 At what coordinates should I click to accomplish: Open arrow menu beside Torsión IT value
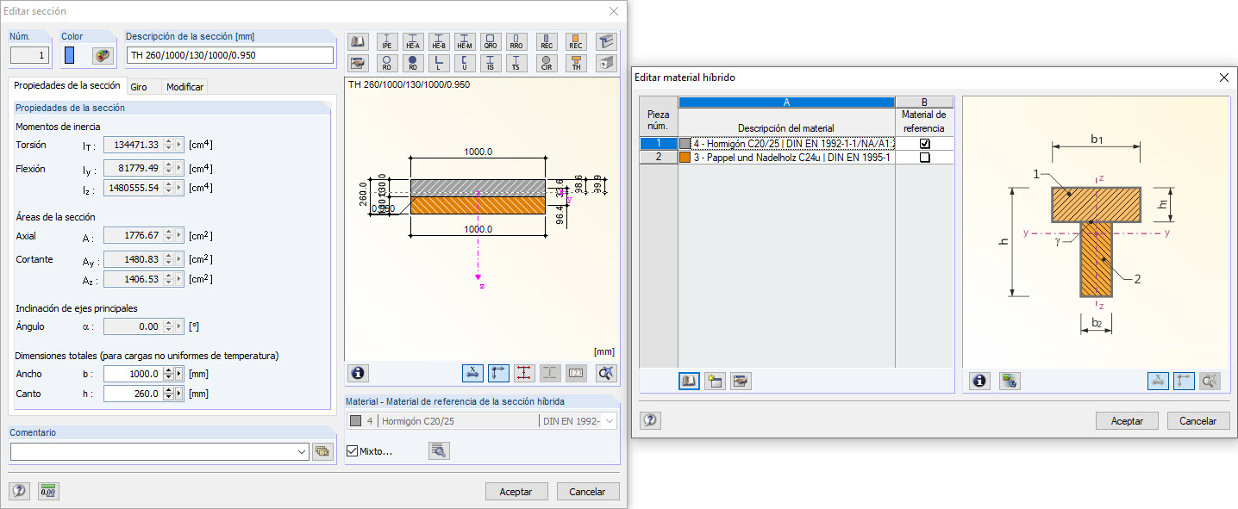click(x=179, y=145)
